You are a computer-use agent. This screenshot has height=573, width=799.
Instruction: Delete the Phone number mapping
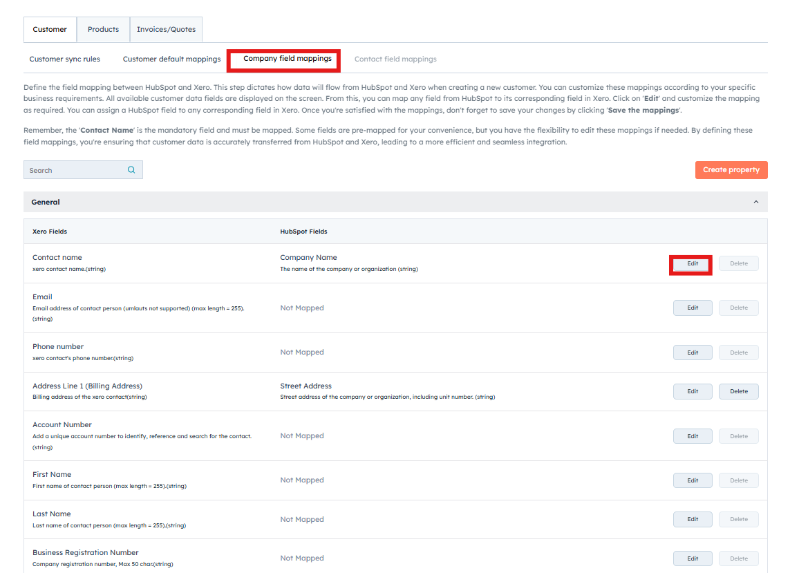[x=739, y=353]
